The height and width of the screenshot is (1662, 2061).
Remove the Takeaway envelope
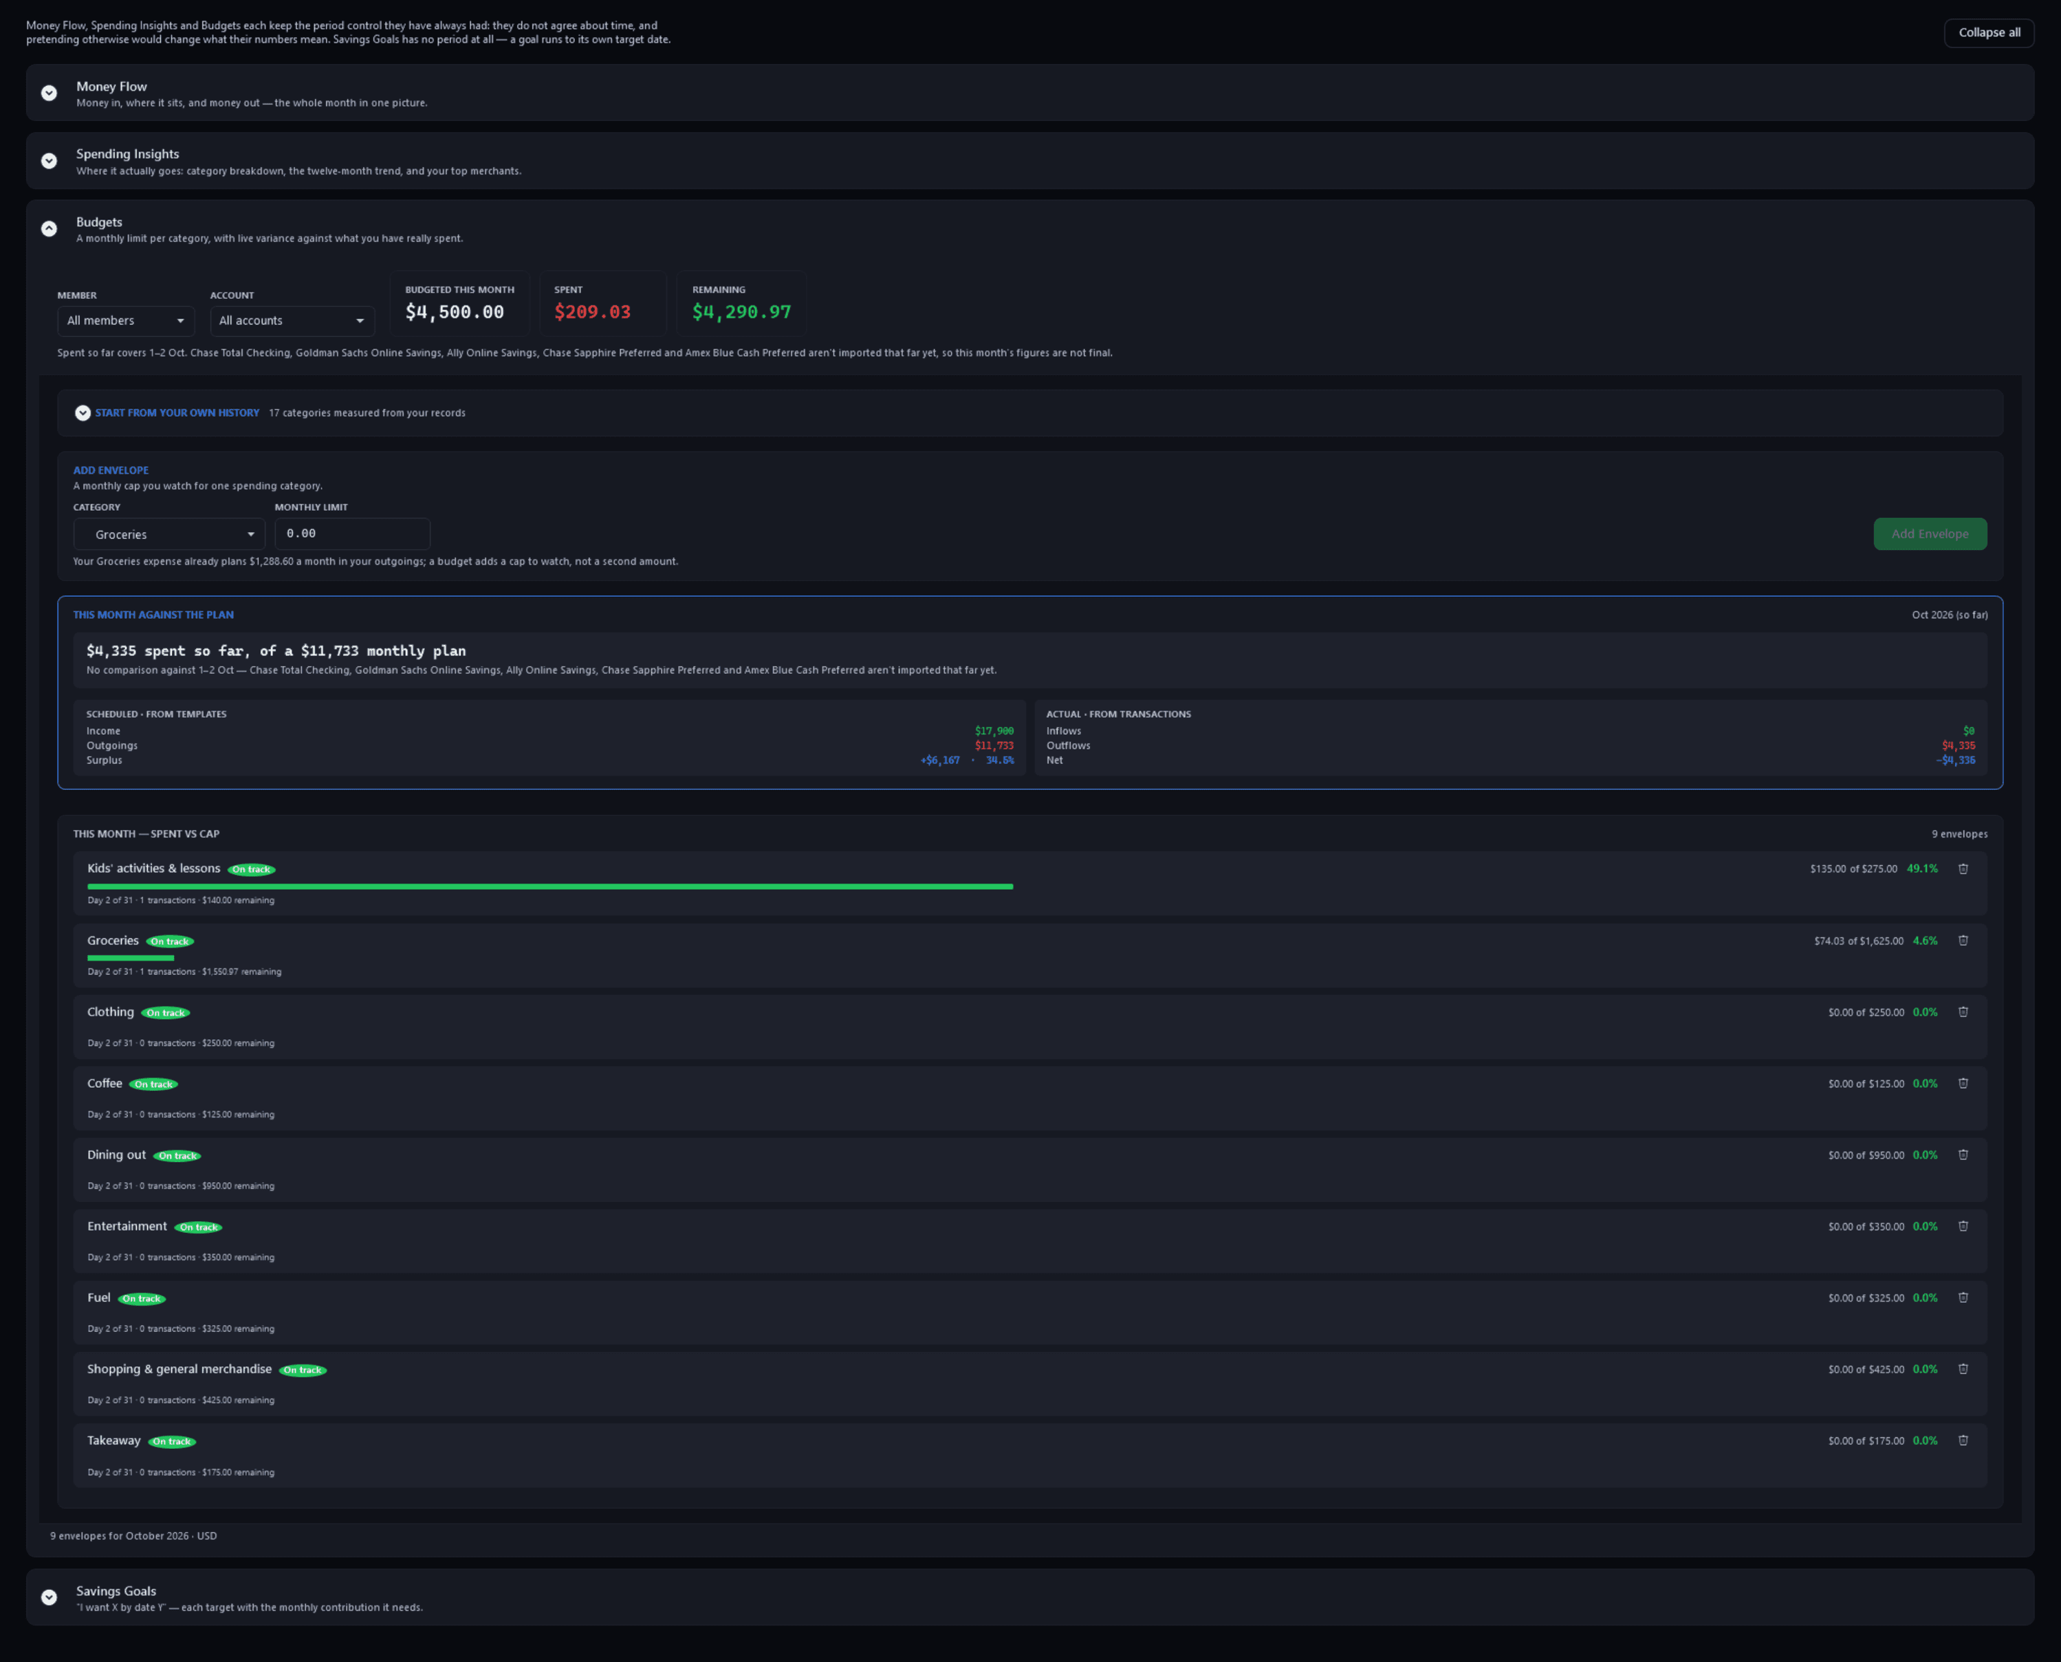1963,1440
